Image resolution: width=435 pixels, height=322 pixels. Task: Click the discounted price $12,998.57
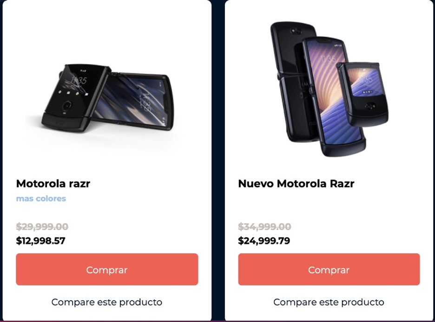click(x=41, y=241)
